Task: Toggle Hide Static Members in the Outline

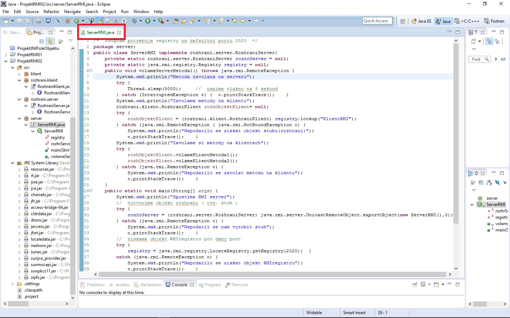Action: point(505,183)
